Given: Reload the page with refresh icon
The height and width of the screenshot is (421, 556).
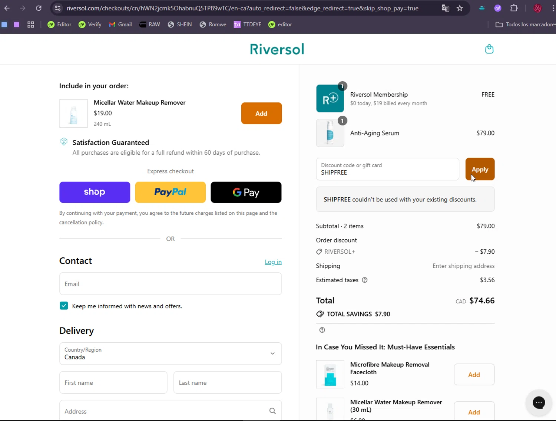Looking at the screenshot, I should click(x=39, y=8).
